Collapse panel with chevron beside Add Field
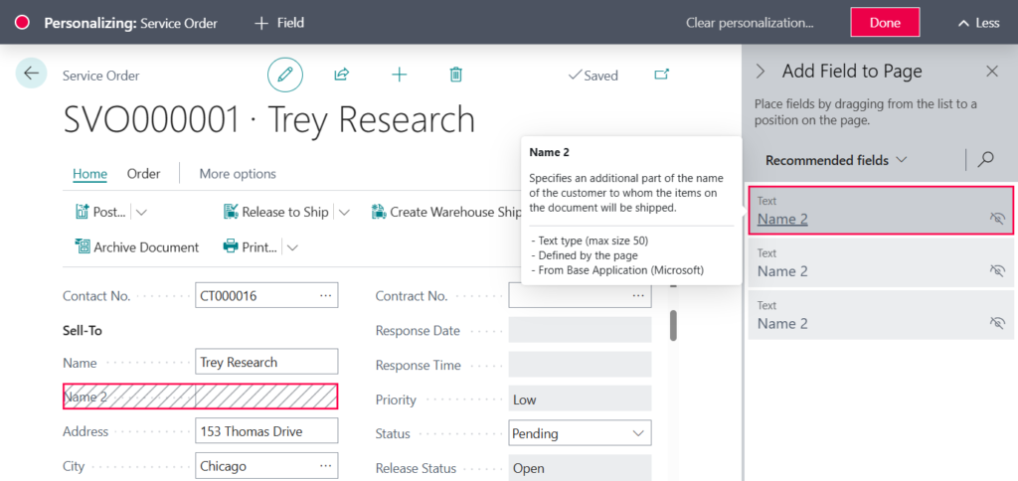1018x481 pixels. click(x=761, y=72)
